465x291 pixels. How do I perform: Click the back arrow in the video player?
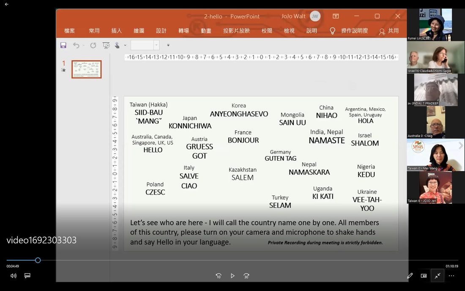pos(6,5)
